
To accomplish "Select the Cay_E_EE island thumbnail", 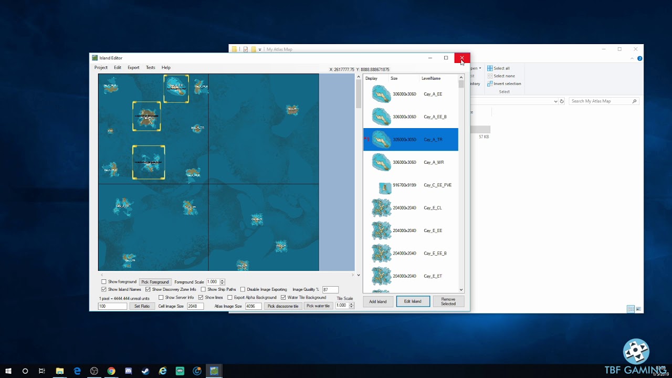I will pos(381,230).
